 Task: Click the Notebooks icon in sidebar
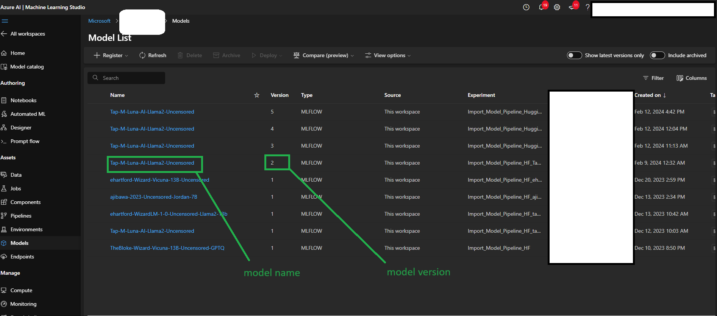tap(4, 100)
